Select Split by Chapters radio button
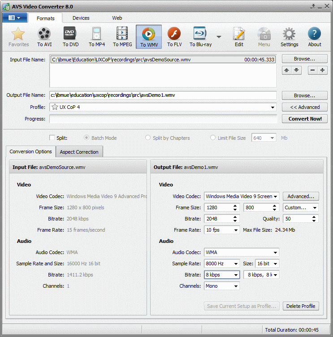The image size is (333, 337). (148, 138)
